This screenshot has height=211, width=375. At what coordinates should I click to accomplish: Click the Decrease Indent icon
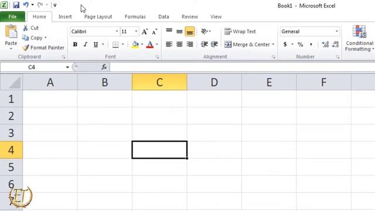tap(204, 45)
